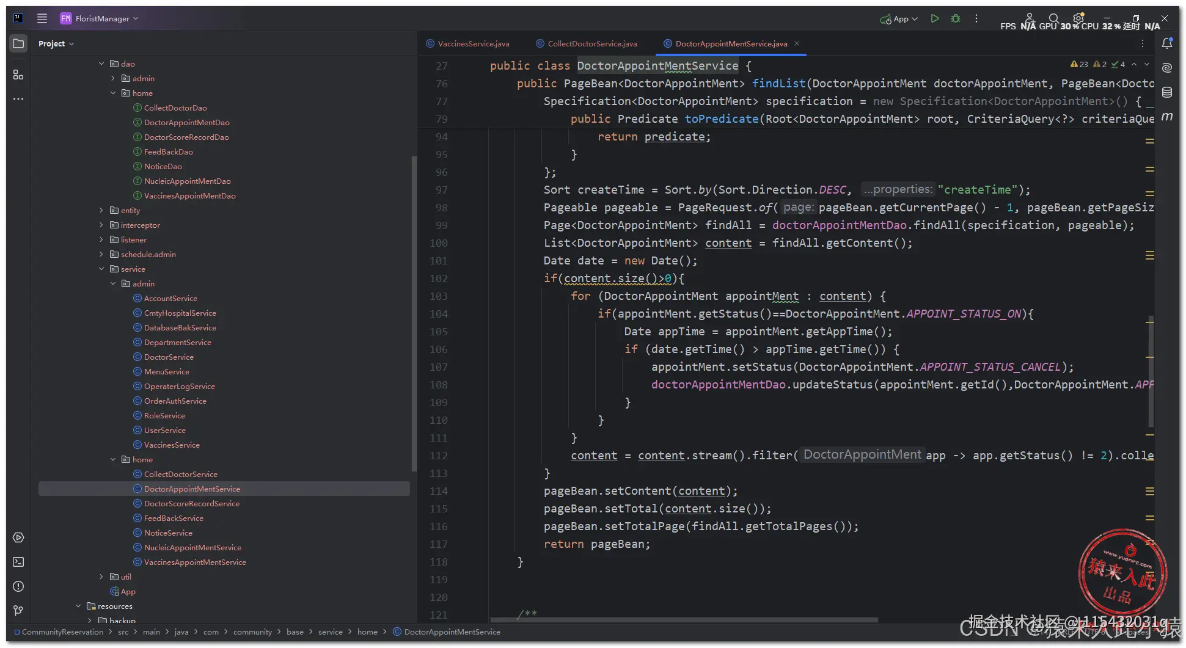Jump to next highlighted problem arrow

click(x=1147, y=64)
